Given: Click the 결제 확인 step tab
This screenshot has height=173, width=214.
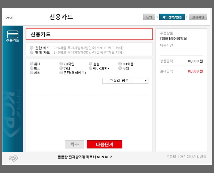Looking at the screenshot, I should [x=198, y=17].
